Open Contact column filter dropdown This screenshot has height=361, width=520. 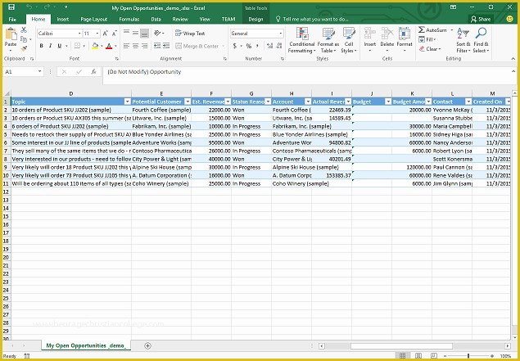tap(468, 102)
